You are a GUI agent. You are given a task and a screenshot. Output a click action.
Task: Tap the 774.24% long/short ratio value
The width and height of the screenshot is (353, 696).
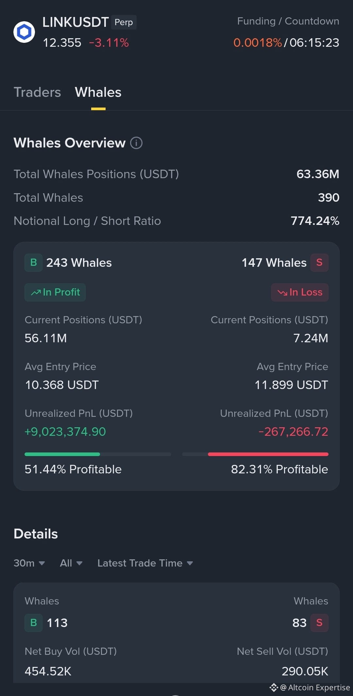coord(315,221)
